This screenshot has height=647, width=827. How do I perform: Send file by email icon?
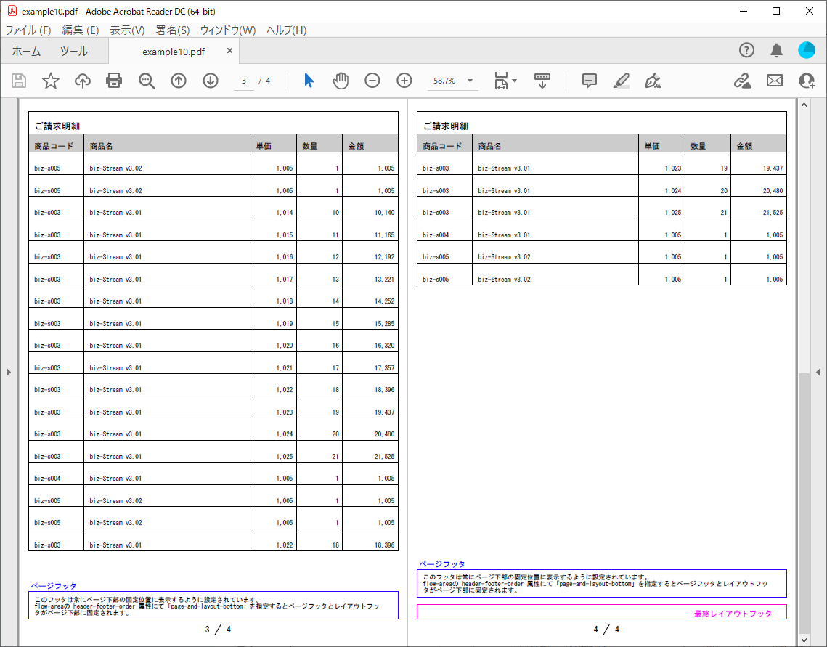[x=775, y=81]
